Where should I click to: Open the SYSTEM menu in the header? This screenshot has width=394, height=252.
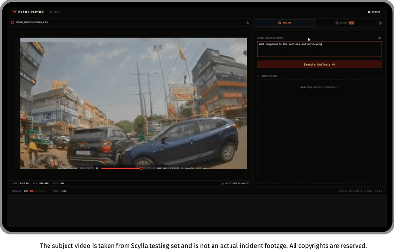pyautogui.click(x=374, y=12)
